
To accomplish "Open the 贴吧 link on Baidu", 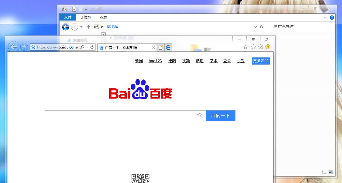I will click(199, 61).
